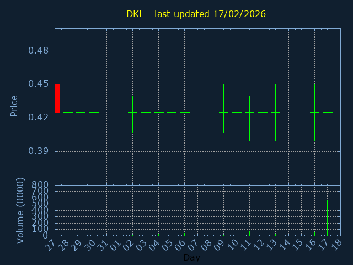Screen dimensions: 353x265
Task: Click the chart title DKL last updated
Action: coord(196,14)
